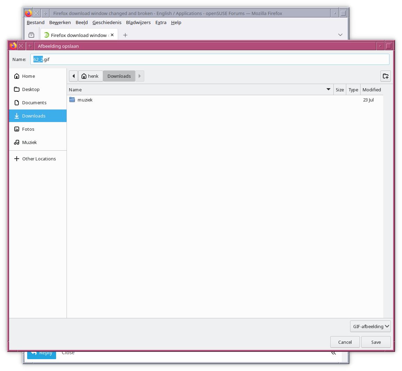Open the Desktop sidebar location
This screenshot has height=371, width=402.
[38, 89]
